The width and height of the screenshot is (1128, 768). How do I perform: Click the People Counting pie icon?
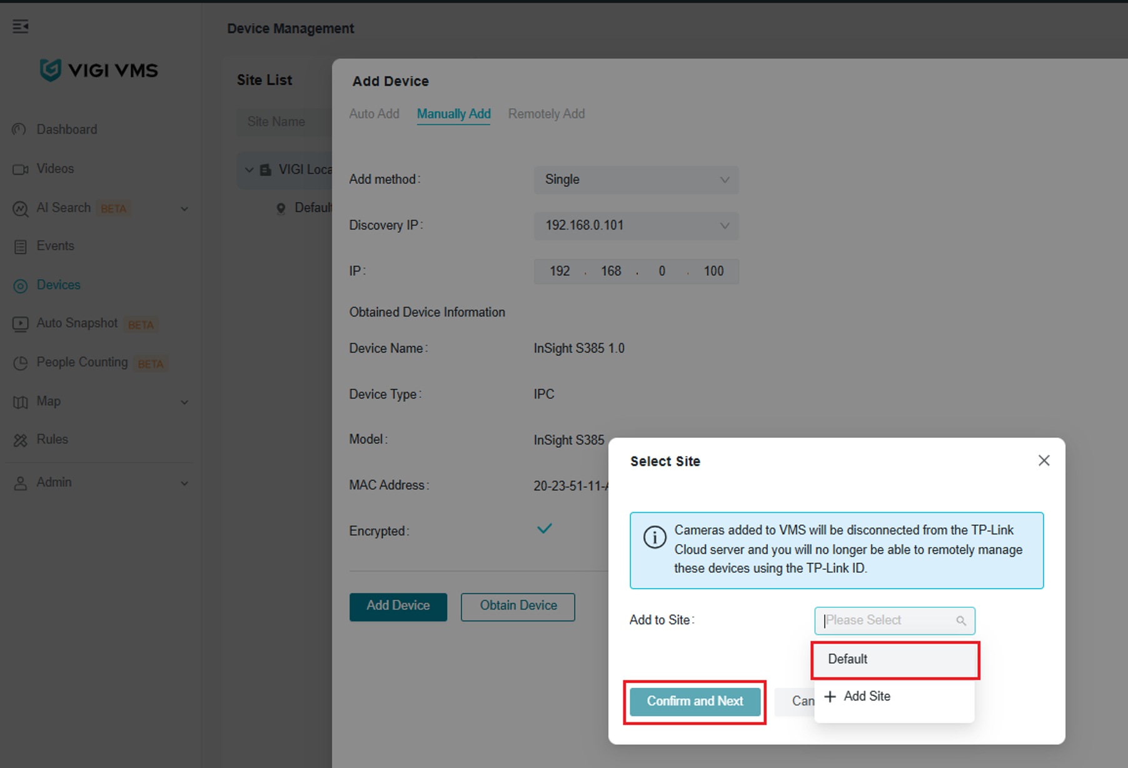click(x=20, y=363)
